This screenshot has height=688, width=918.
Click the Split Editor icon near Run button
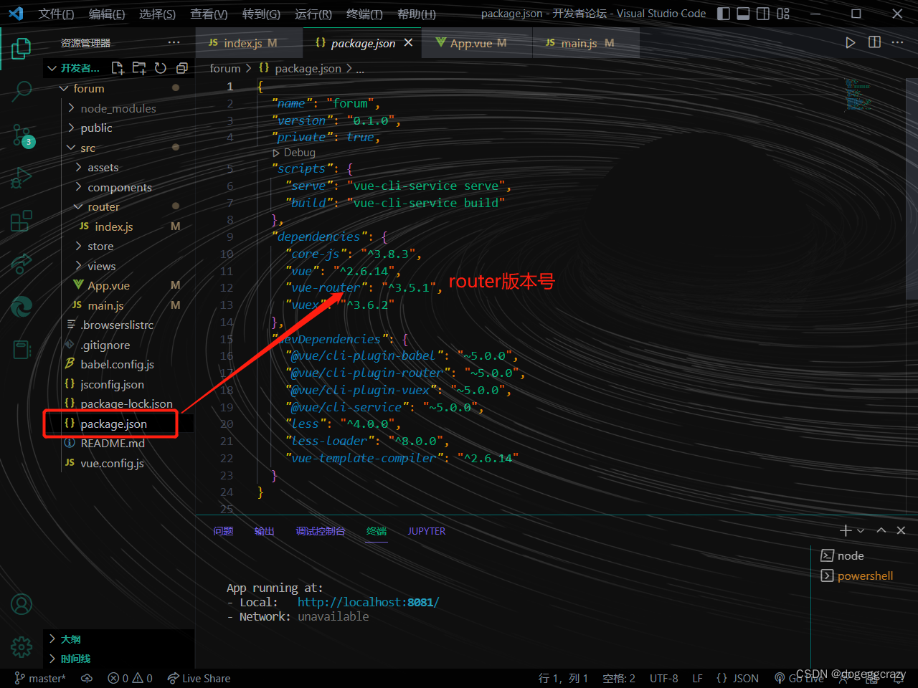(x=874, y=42)
